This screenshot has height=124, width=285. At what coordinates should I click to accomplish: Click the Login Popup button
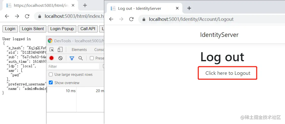(x=62, y=29)
